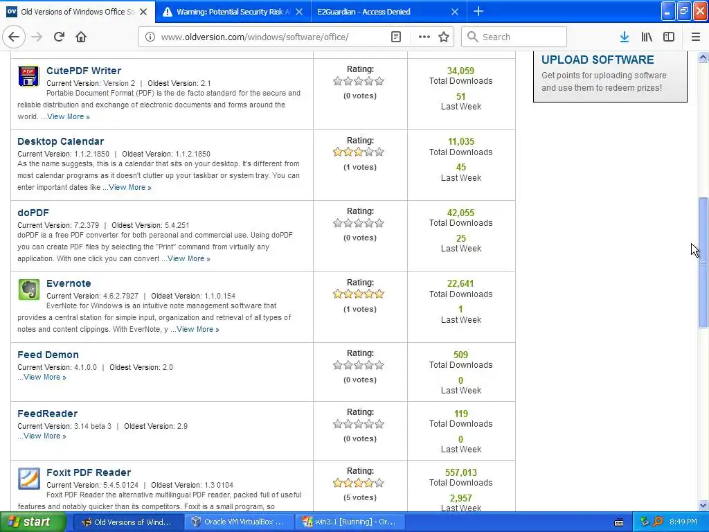Click View More under Feed Demon
Screen dimensions: 709x532
[45, 378]
